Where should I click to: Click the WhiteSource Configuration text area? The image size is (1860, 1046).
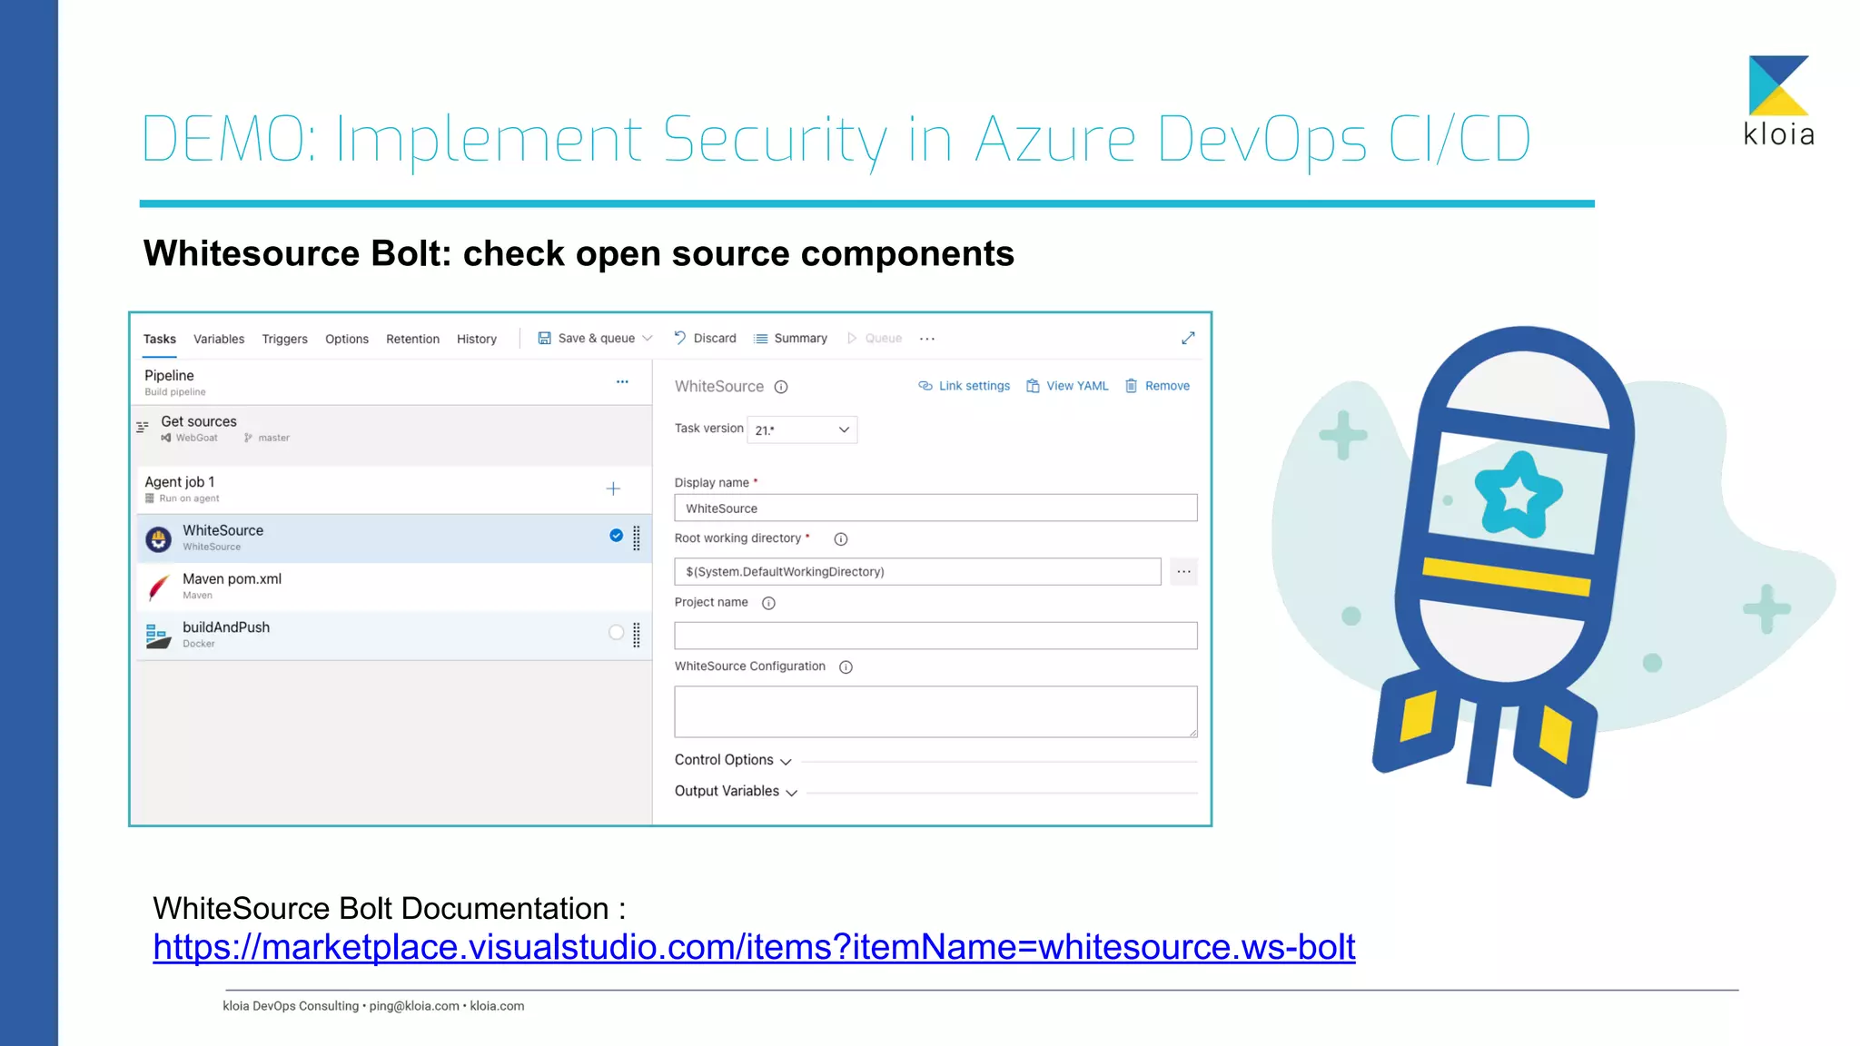tap(935, 712)
